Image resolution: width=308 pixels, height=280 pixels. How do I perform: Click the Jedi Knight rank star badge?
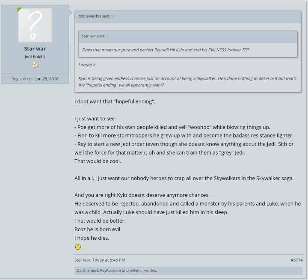36,65
